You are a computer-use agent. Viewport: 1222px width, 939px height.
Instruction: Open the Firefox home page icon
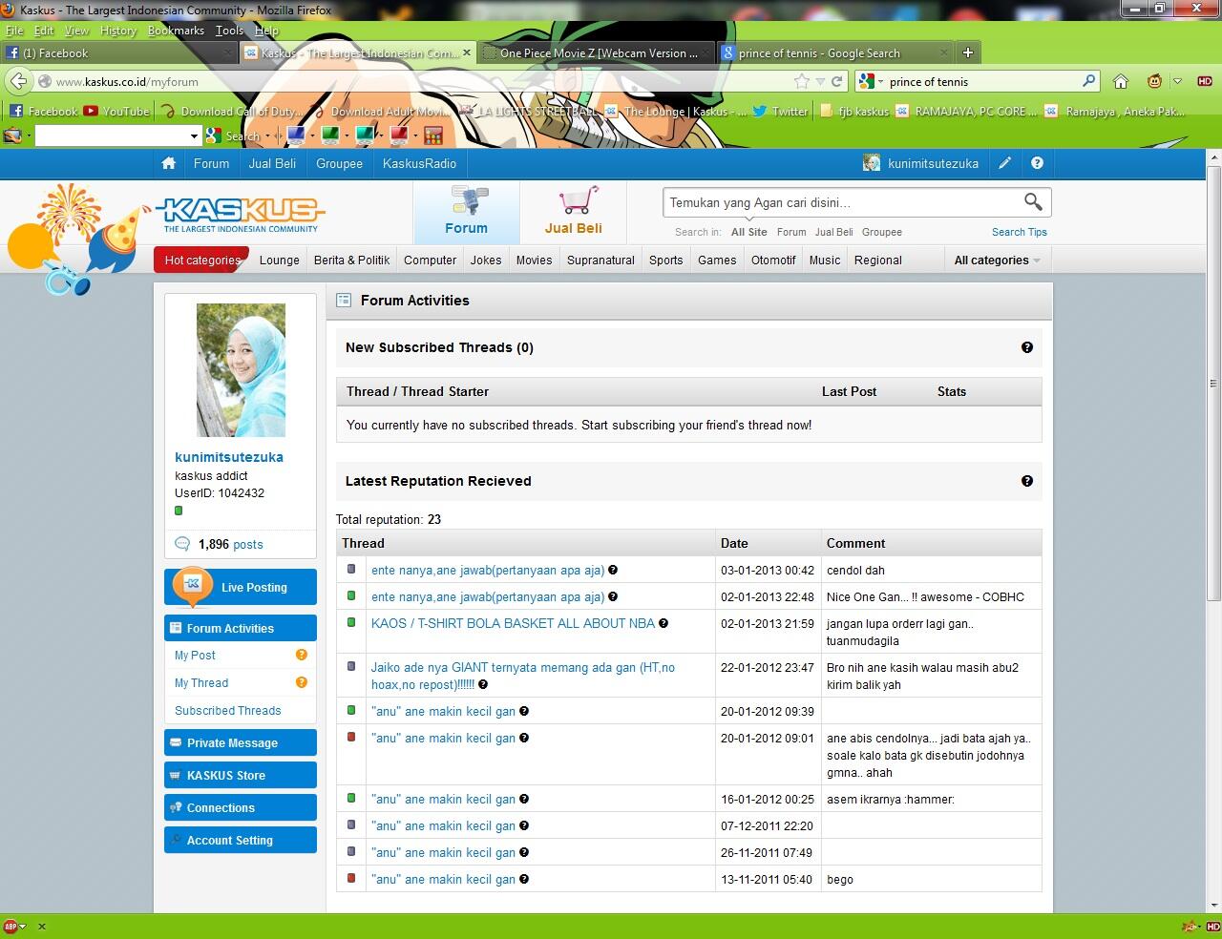pos(1122,81)
